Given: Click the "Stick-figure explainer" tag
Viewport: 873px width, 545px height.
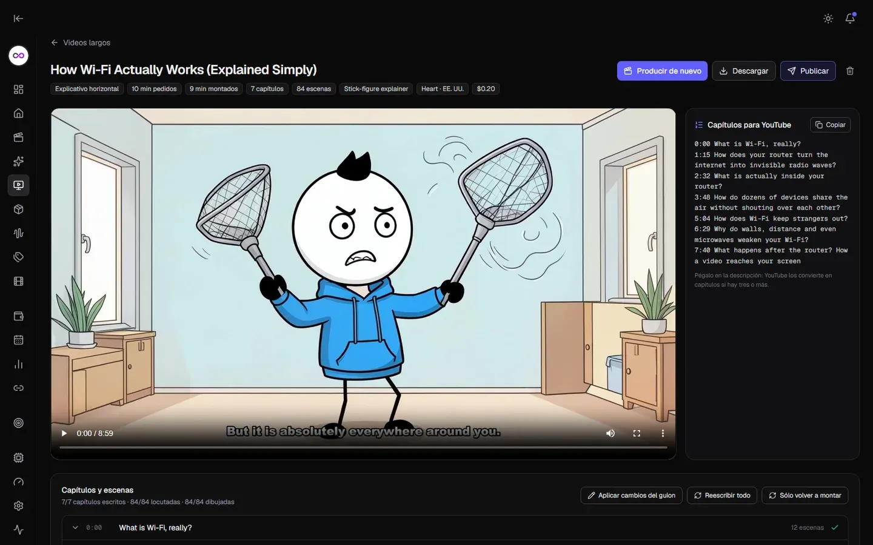Looking at the screenshot, I should (376, 89).
